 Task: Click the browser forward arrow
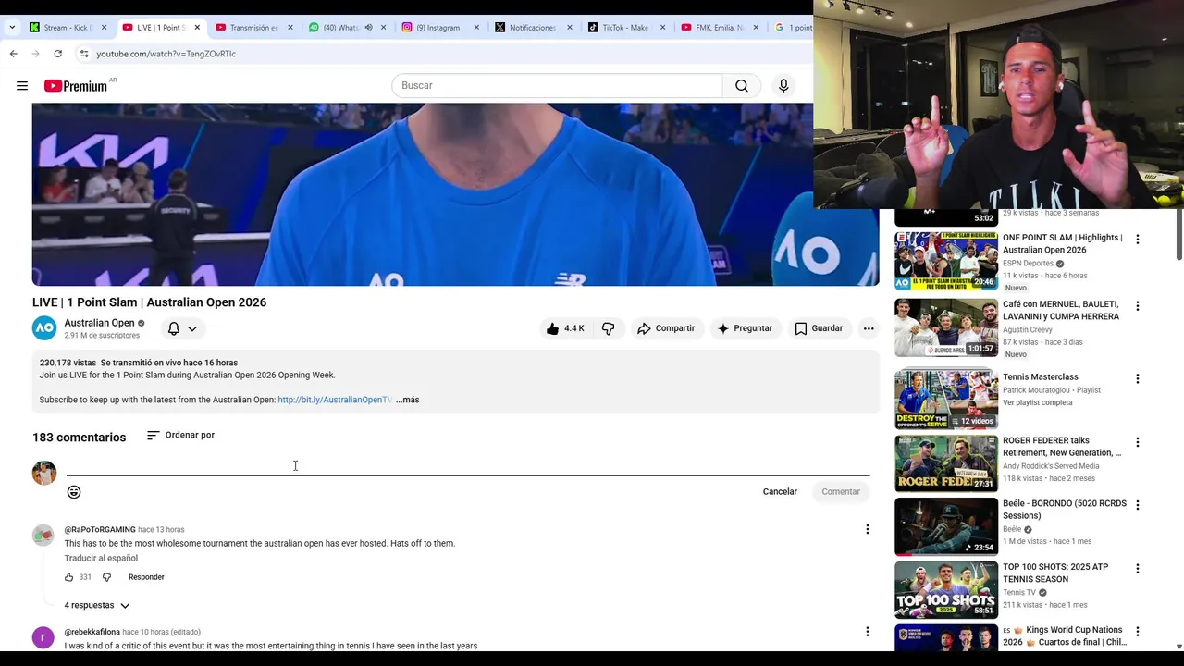(x=35, y=54)
